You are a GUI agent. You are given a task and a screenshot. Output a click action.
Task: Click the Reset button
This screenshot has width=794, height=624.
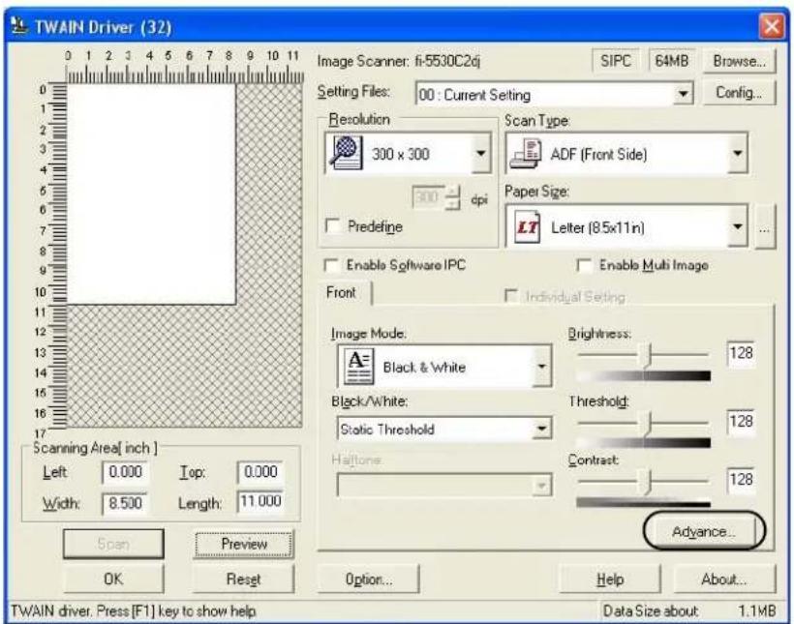244,579
